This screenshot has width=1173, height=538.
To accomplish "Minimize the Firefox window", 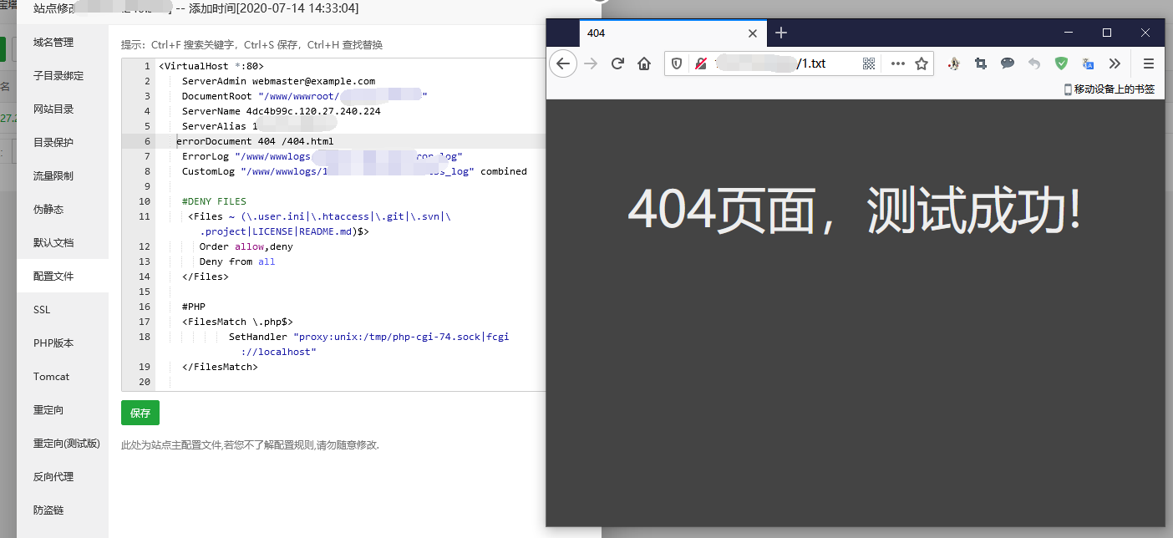I will [1069, 33].
